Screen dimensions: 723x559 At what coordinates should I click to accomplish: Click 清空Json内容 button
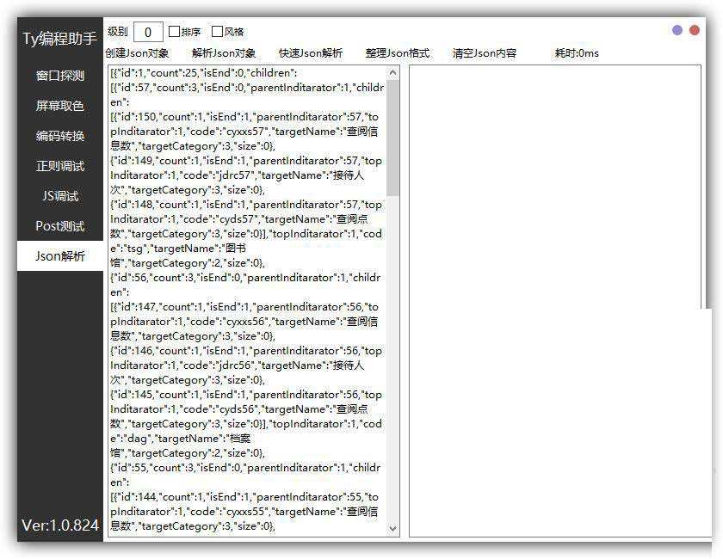tap(485, 53)
